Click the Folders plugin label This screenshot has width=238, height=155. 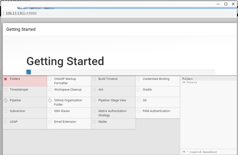pos(15,79)
